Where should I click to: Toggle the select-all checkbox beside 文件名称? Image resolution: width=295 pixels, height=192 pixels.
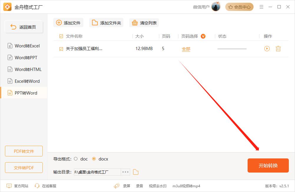point(61,36)
